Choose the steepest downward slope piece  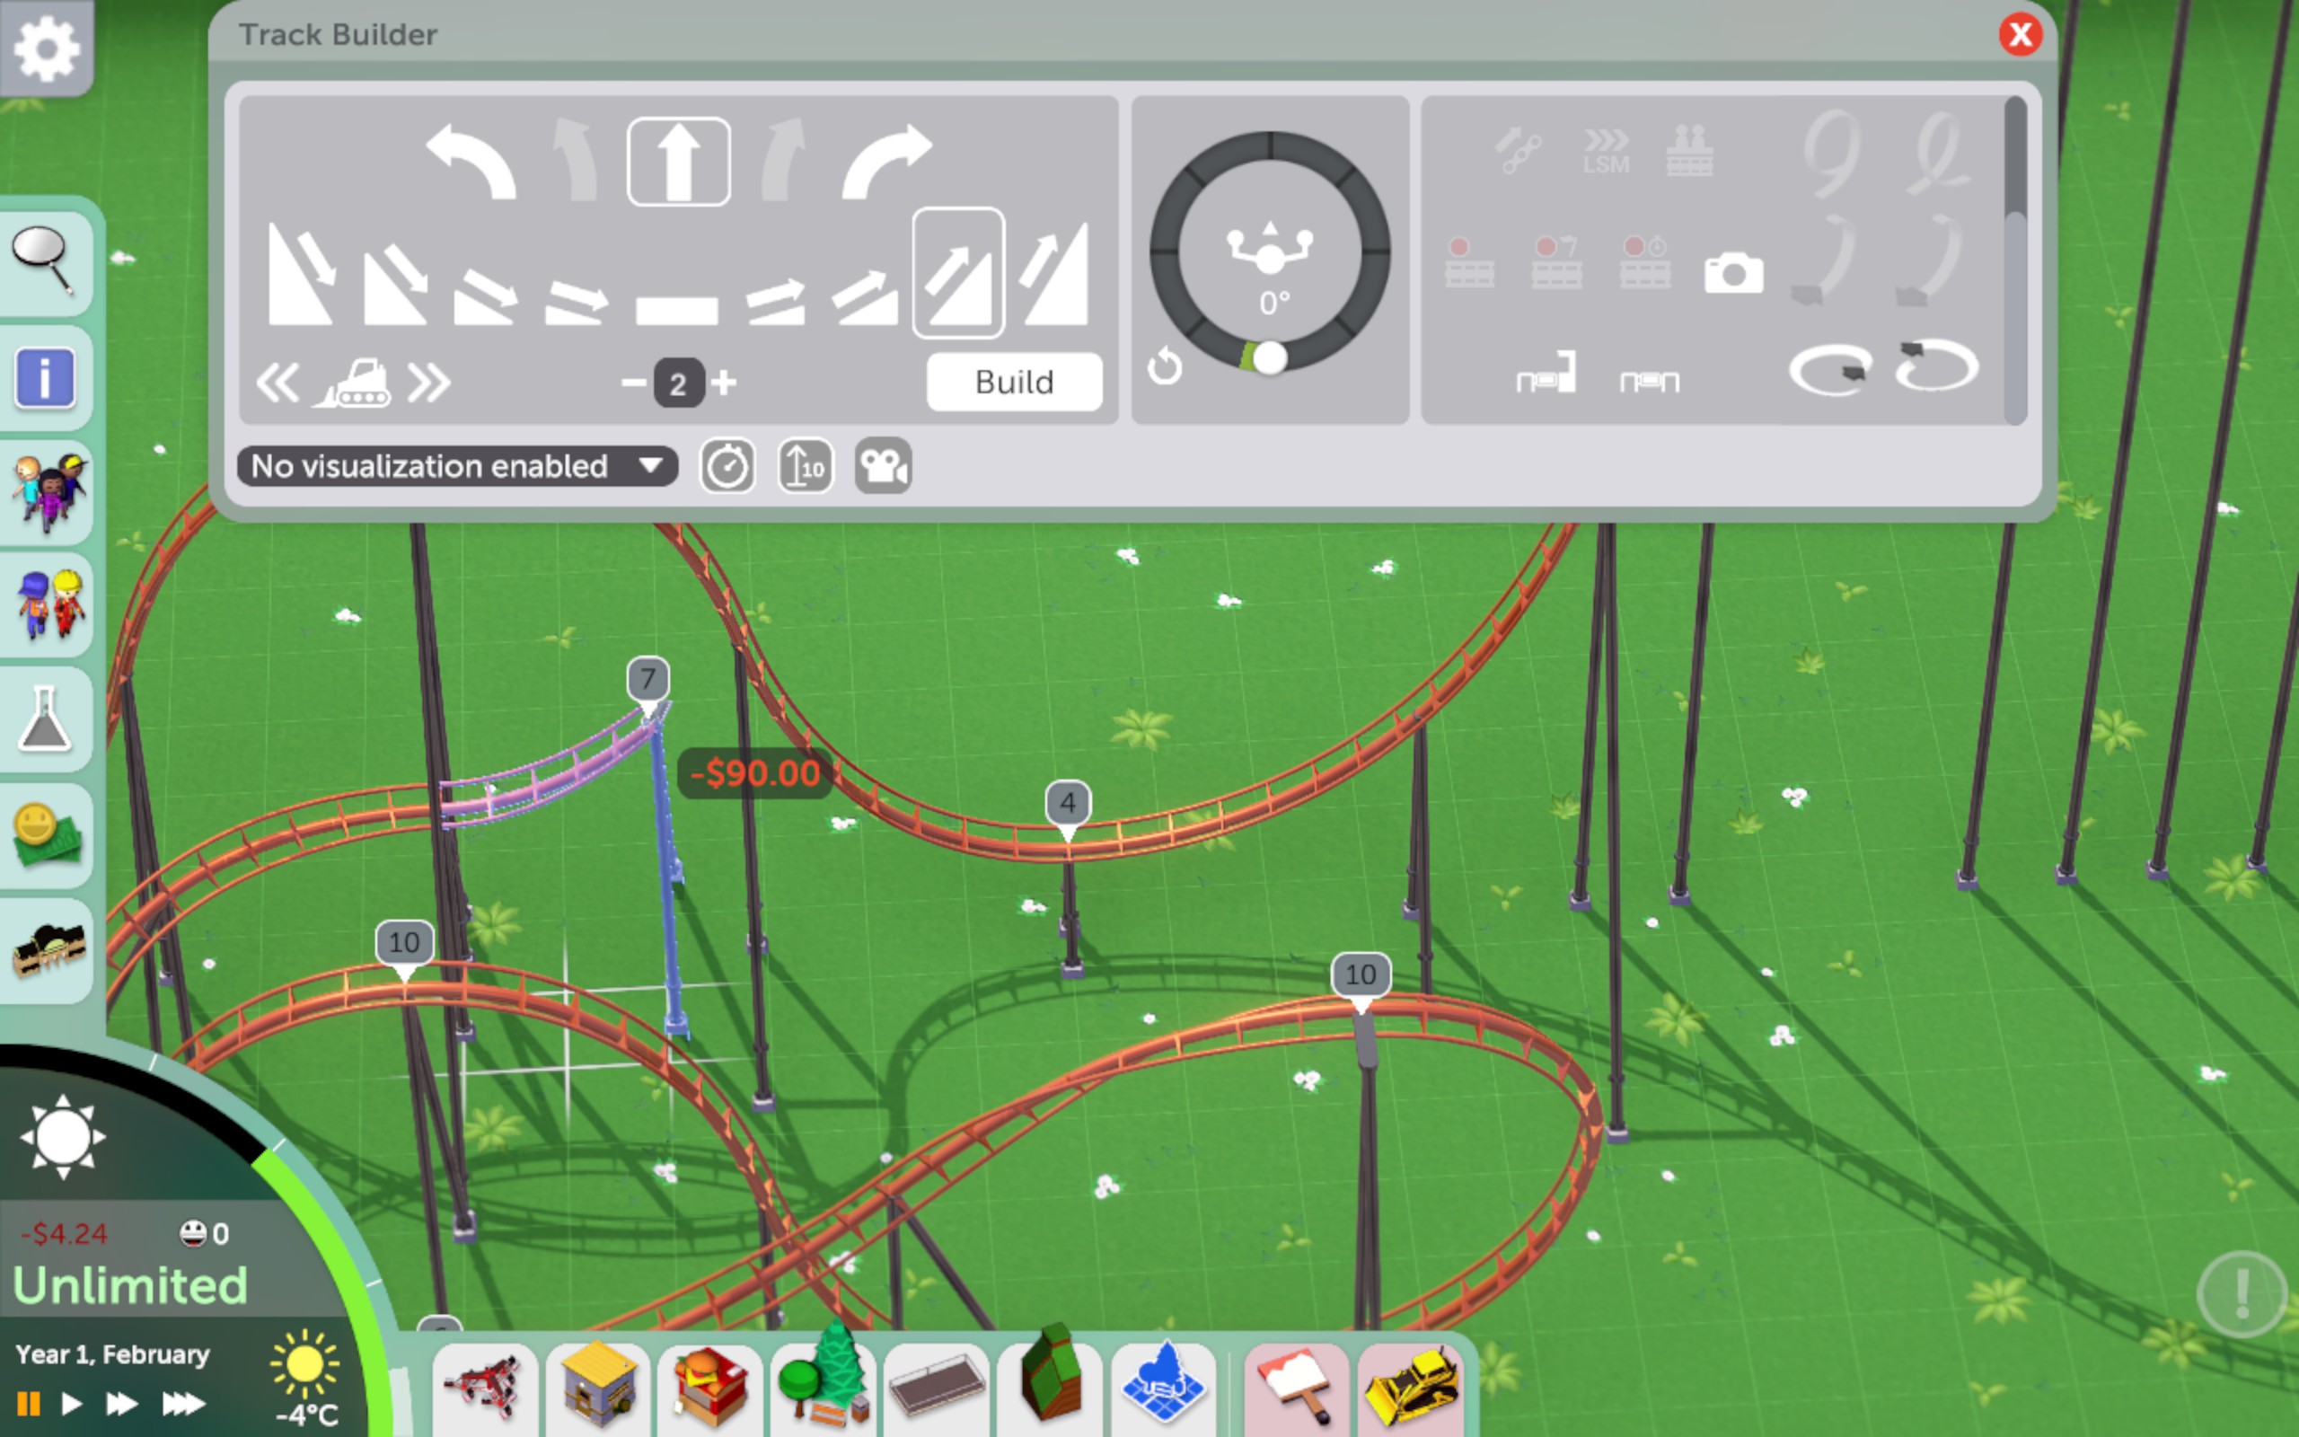[300, 276]
